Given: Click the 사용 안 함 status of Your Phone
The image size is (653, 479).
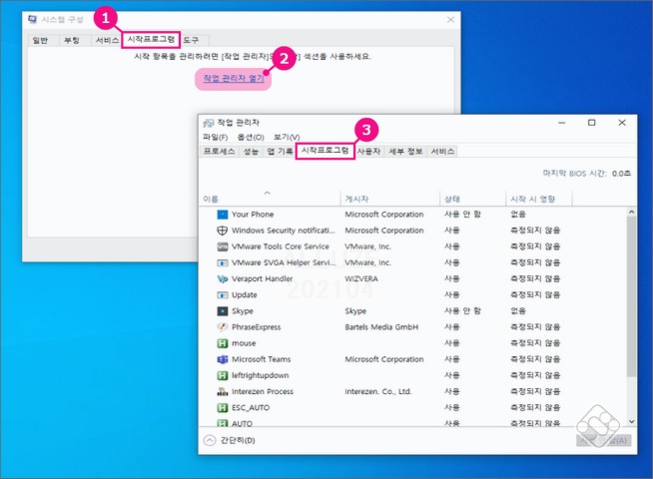Looking at the screenshot, I should [462, 215].
